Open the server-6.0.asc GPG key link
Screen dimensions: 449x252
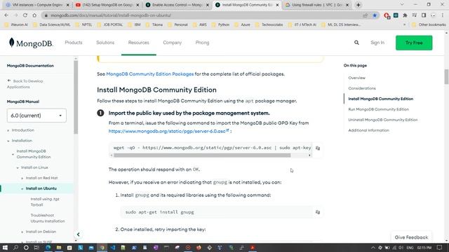[x=168, y=131]
